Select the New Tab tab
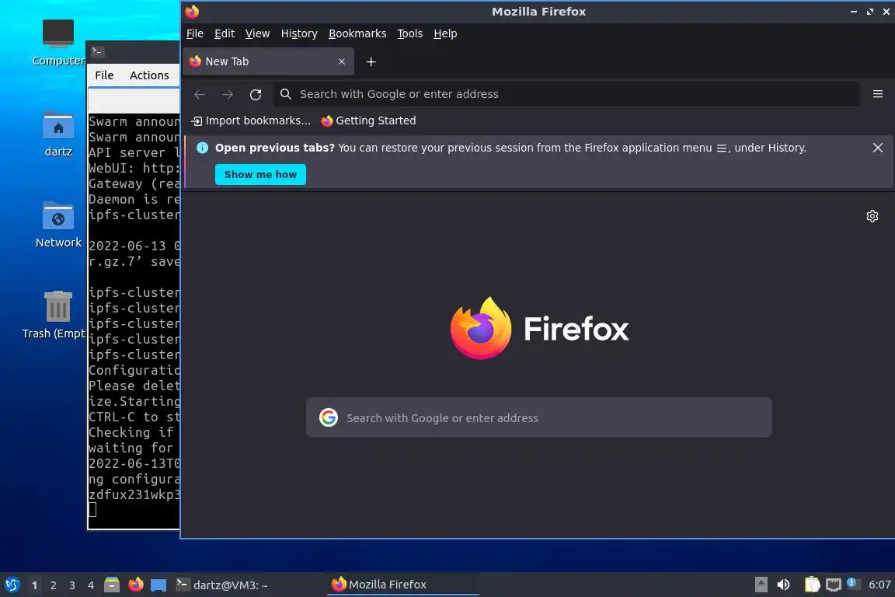Viewport: 895px width, 597px height. tap(268, 61)
